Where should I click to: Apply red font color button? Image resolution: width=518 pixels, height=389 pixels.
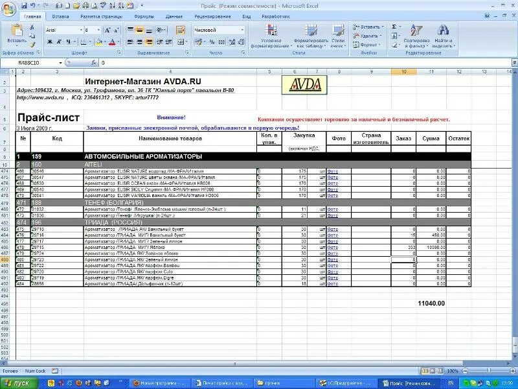tap(112, 42)
